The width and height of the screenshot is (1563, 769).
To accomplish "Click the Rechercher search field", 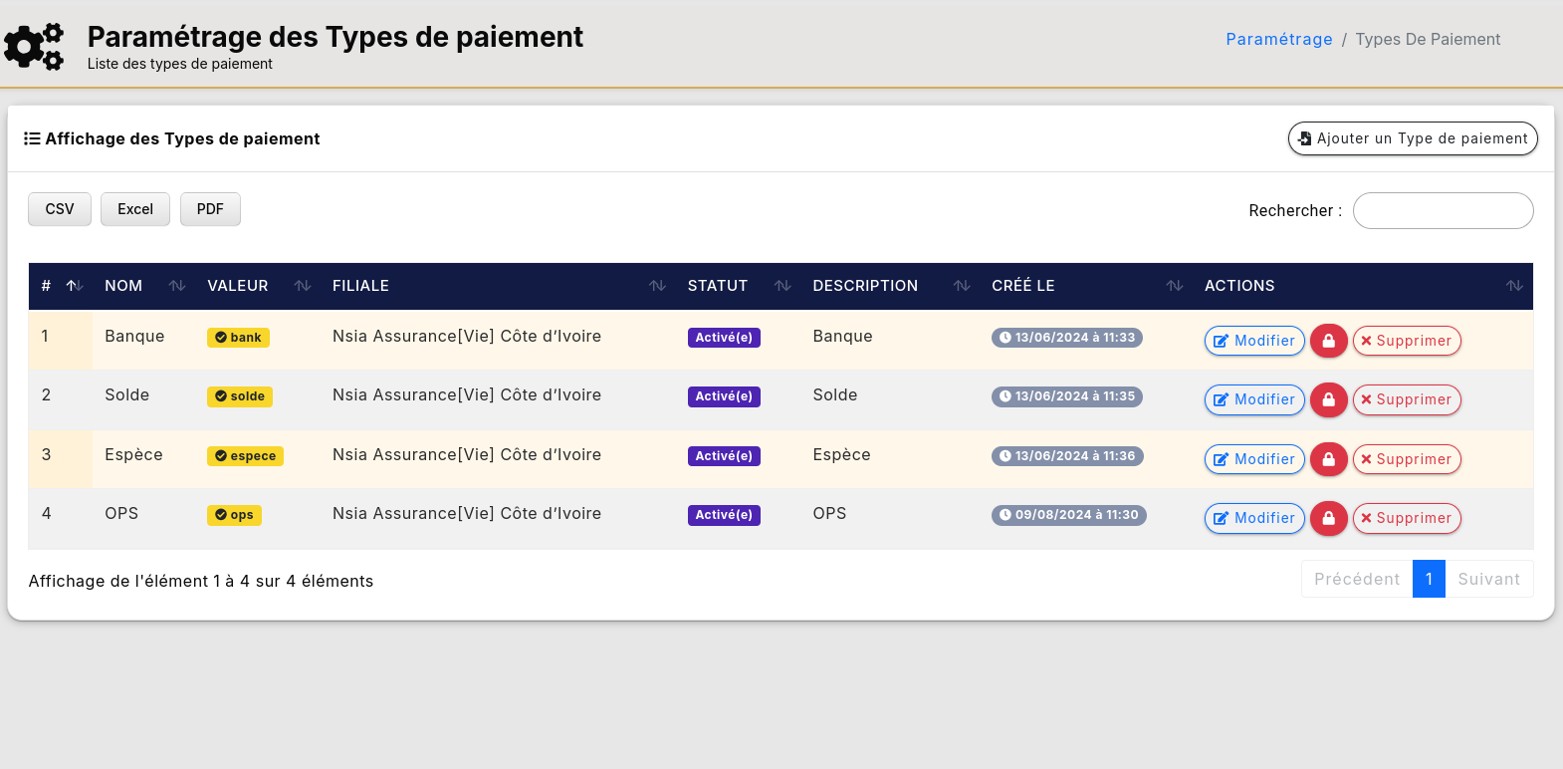I will click(x=1443, y=210).
